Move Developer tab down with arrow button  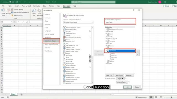coord(138,54)
